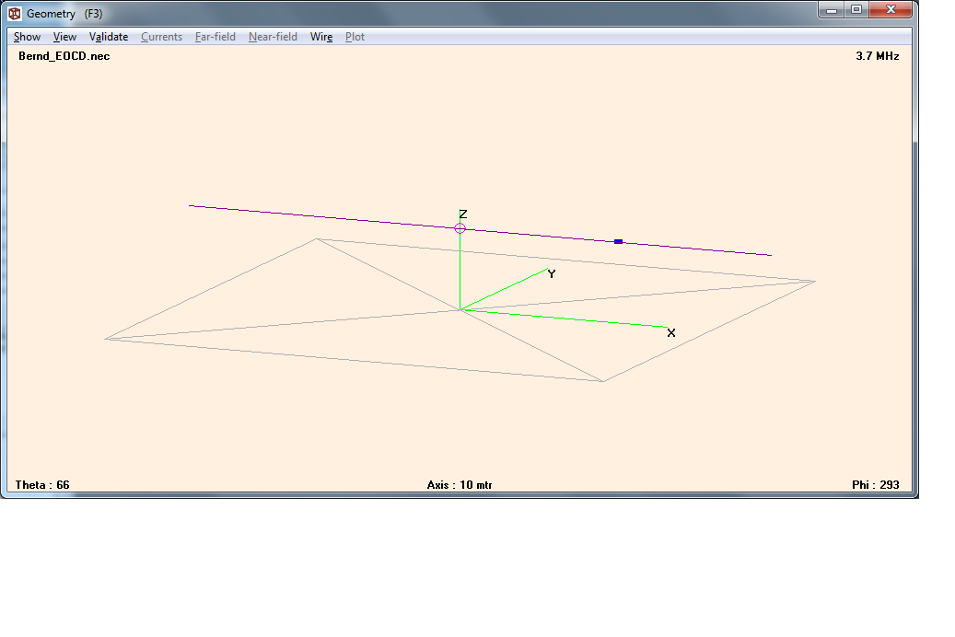This screenshot has width=955, height=637.
Task: Open the Currents menu
Action: click(161, 37)
